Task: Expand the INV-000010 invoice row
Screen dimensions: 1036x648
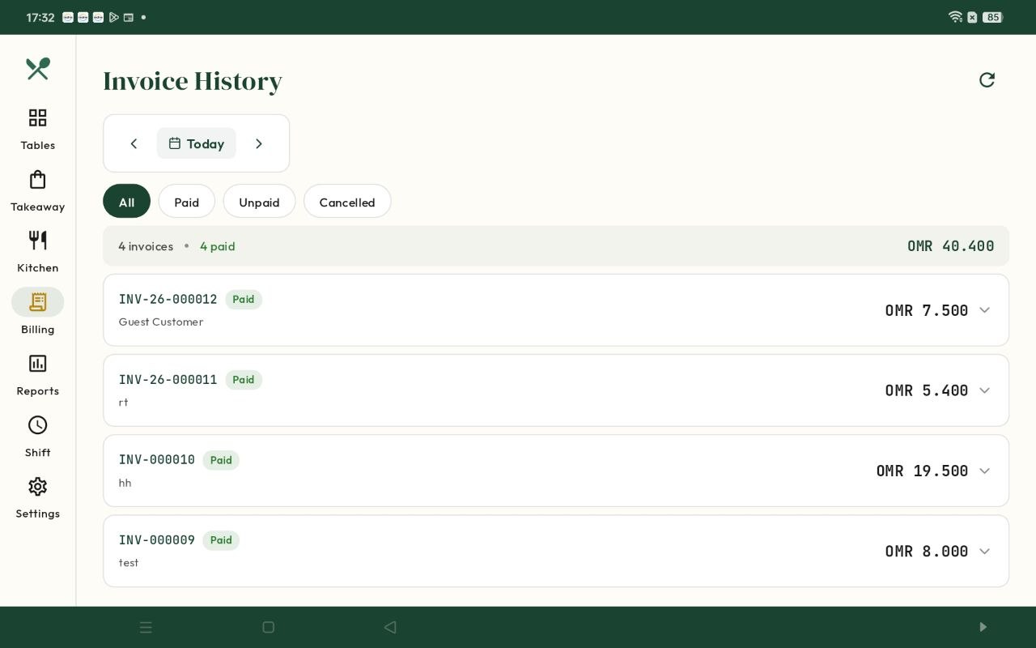Action: coord(984,471)
